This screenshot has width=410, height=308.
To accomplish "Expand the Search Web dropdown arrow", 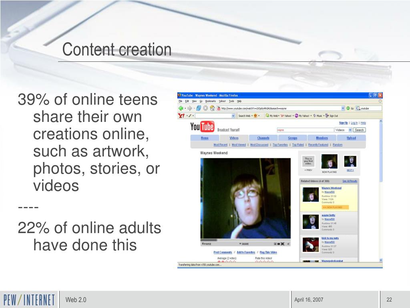I will (x=252, y=115).
